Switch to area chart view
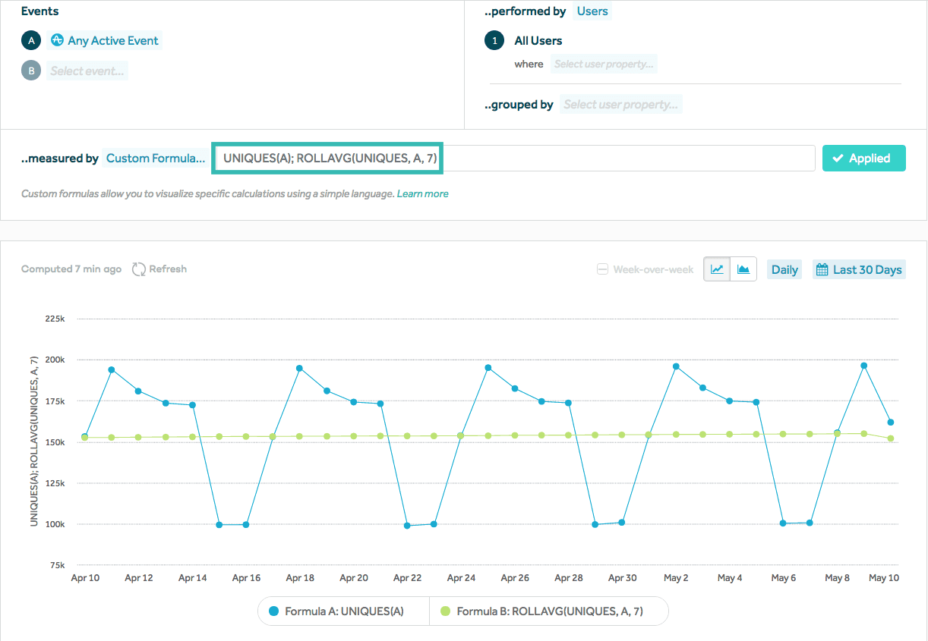 coord(743,269)
